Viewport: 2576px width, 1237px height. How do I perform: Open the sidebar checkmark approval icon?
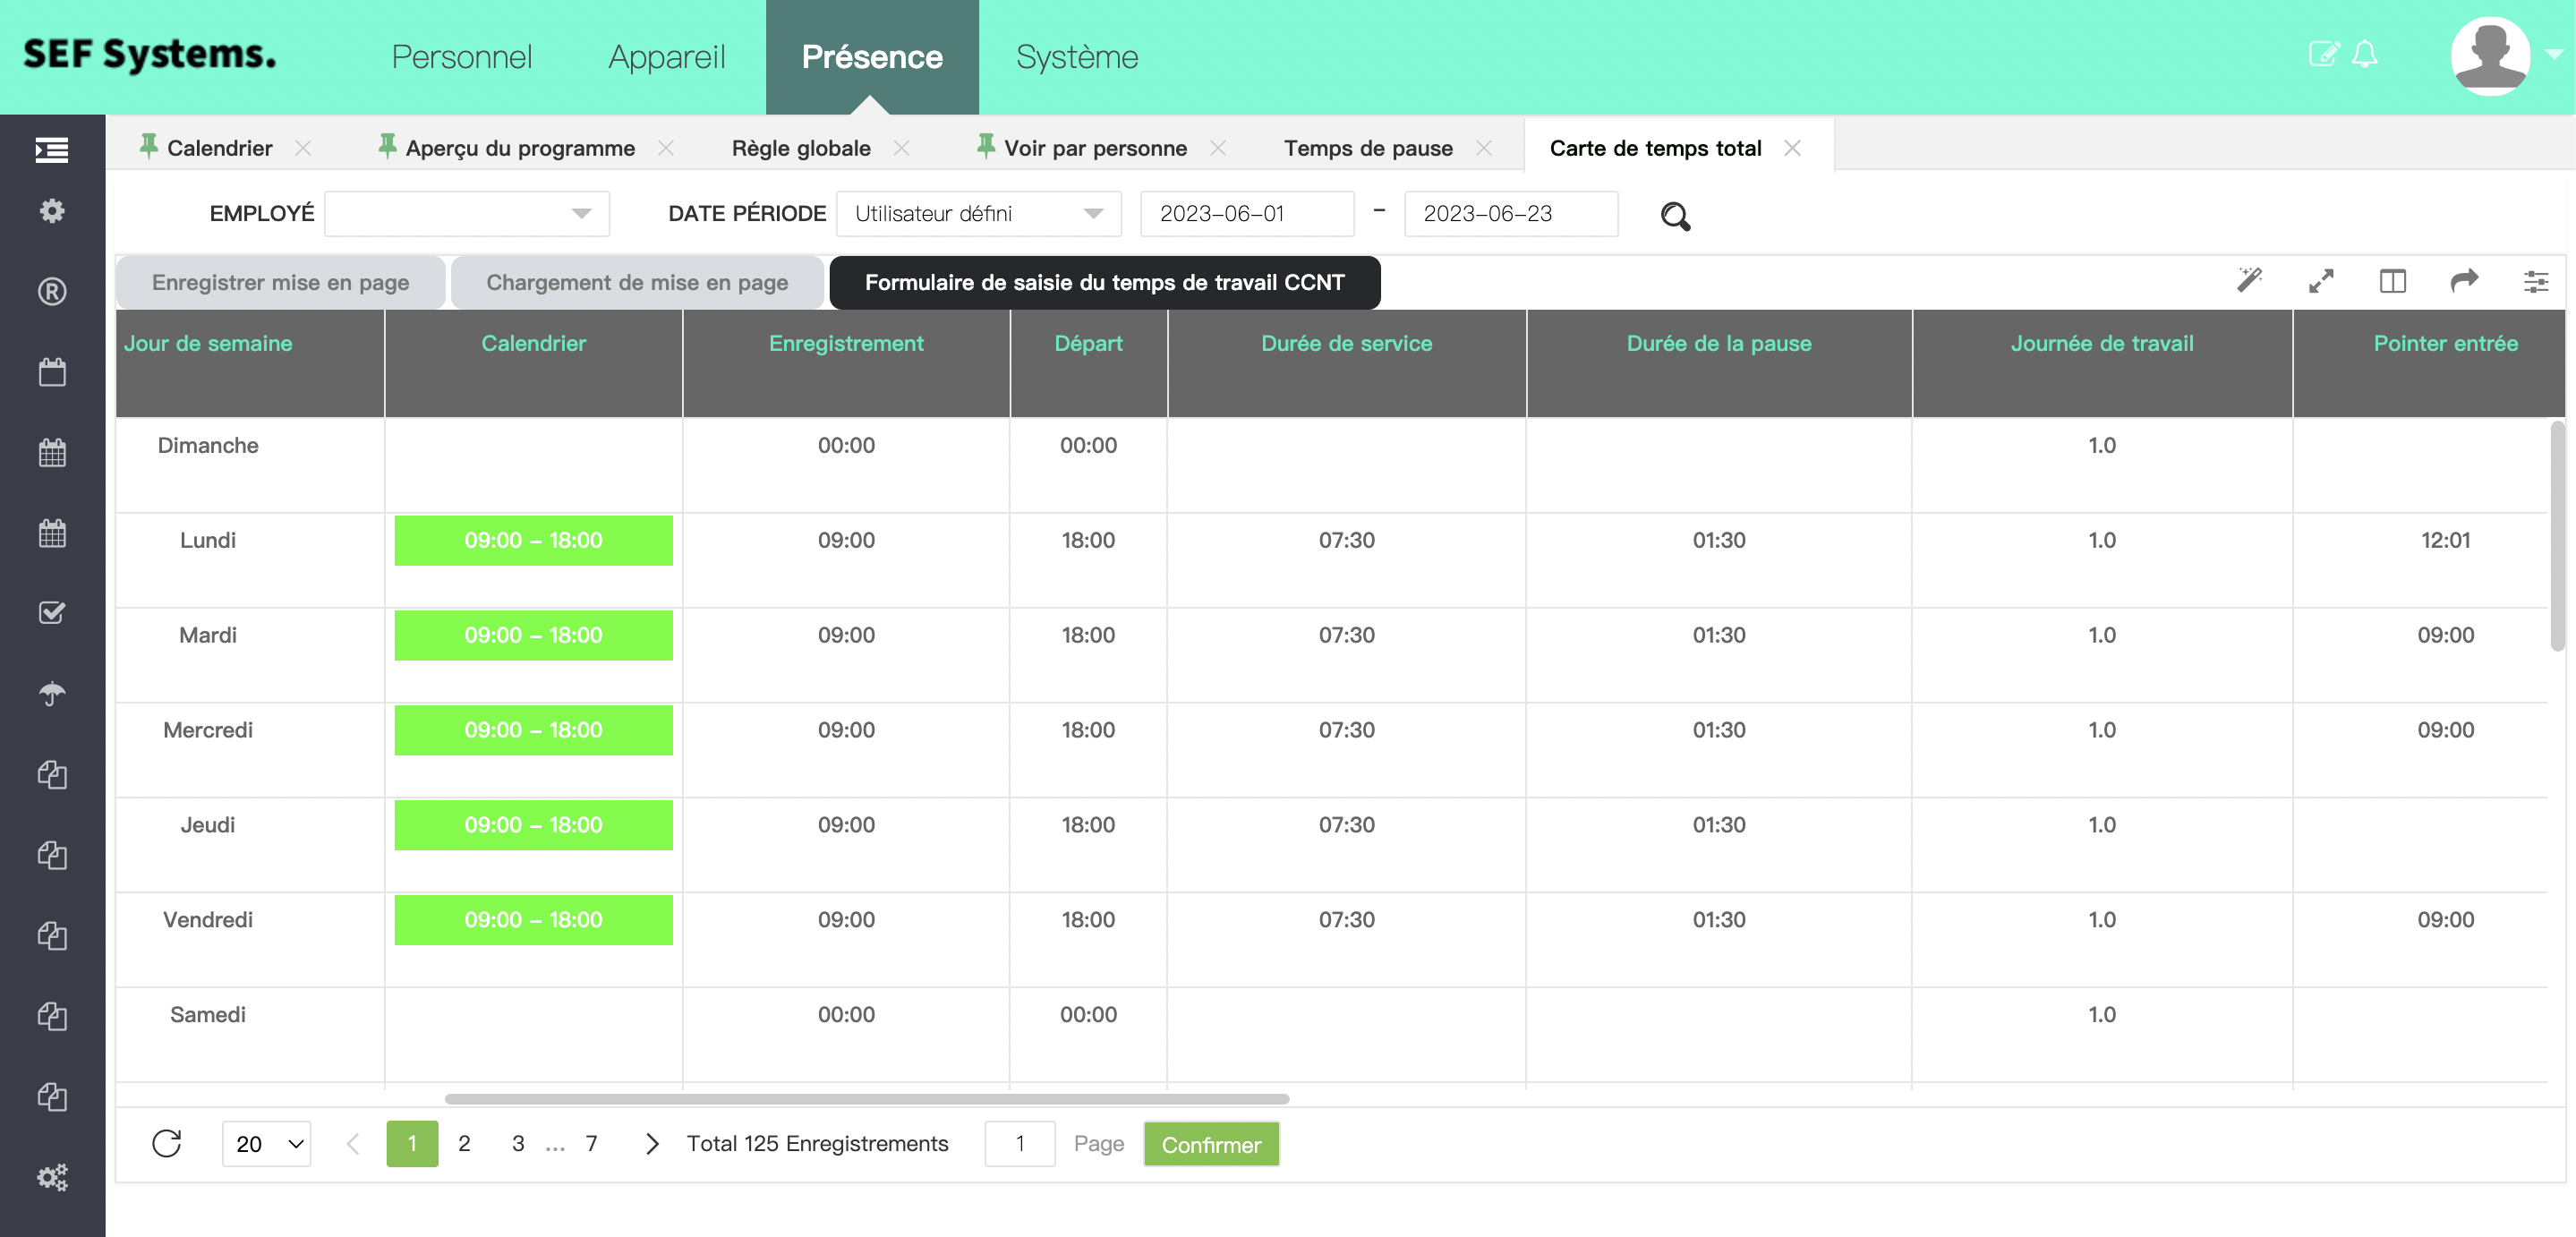click(52, 612)
